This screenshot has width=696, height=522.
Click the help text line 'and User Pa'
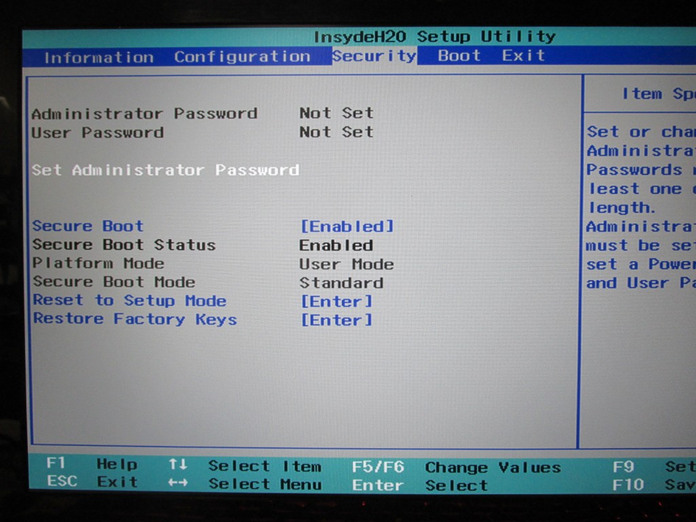click(x=640, y=283)
